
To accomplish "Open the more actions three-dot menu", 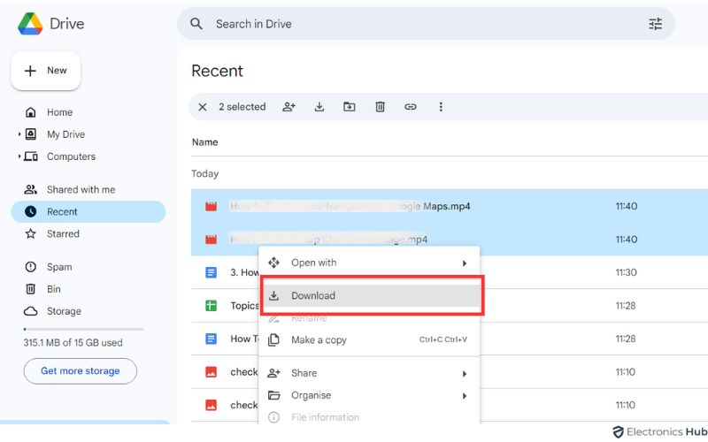I will point(441,107).
